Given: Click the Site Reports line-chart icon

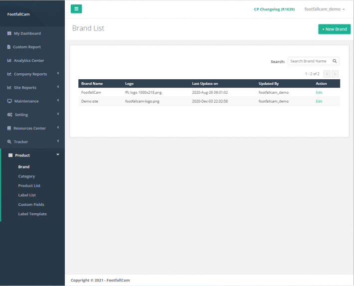Looking at the screenshot, I should point(9,88).
